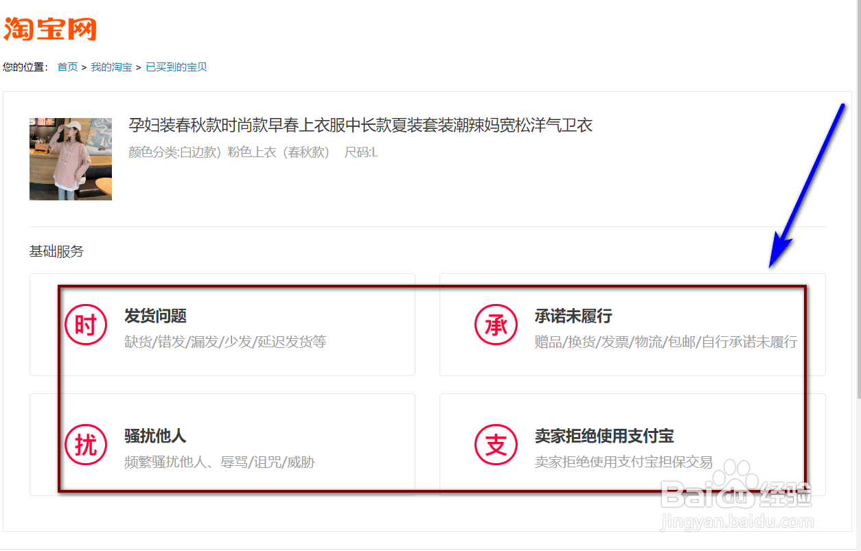Click the pregnant wear product thumbnail
This screenshot has width=861, height=551.
pyautogui.click(x=70, y=159)
